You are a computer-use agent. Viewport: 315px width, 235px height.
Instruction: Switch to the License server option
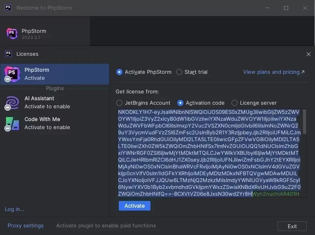[x=234, y=103]
